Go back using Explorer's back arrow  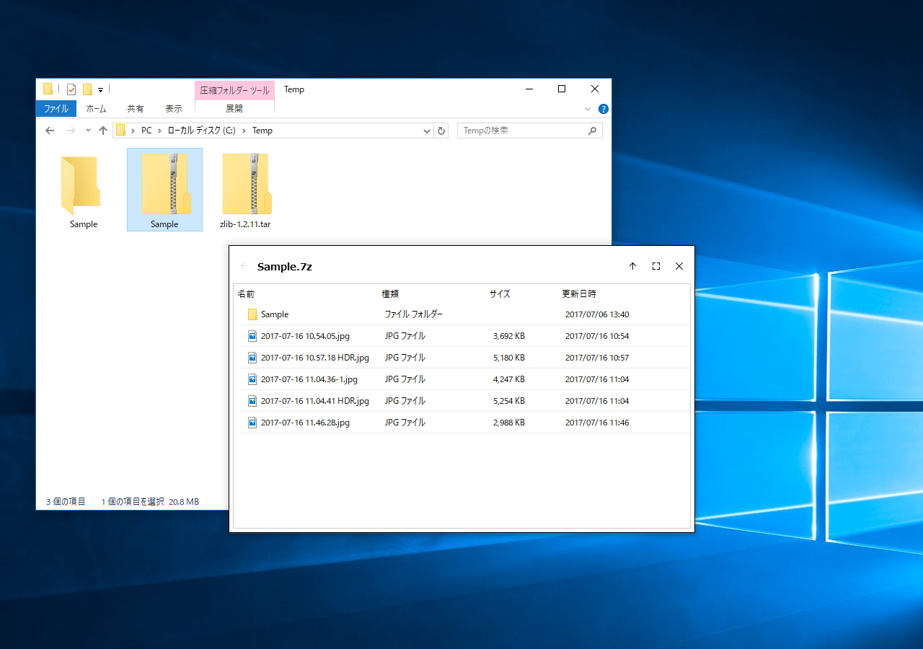click(x=50, y=131)
